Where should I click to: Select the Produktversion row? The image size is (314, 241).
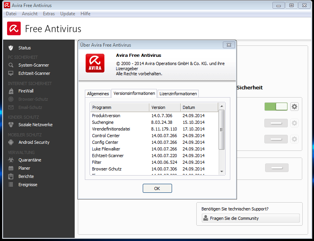coord(154,116)
